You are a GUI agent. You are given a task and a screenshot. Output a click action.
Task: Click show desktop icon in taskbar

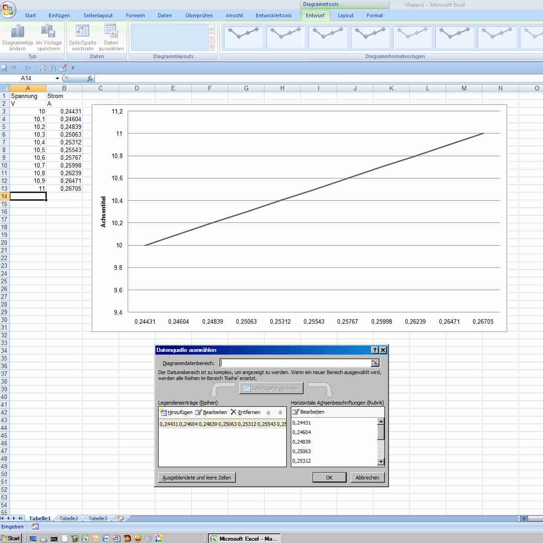[33, 538]
